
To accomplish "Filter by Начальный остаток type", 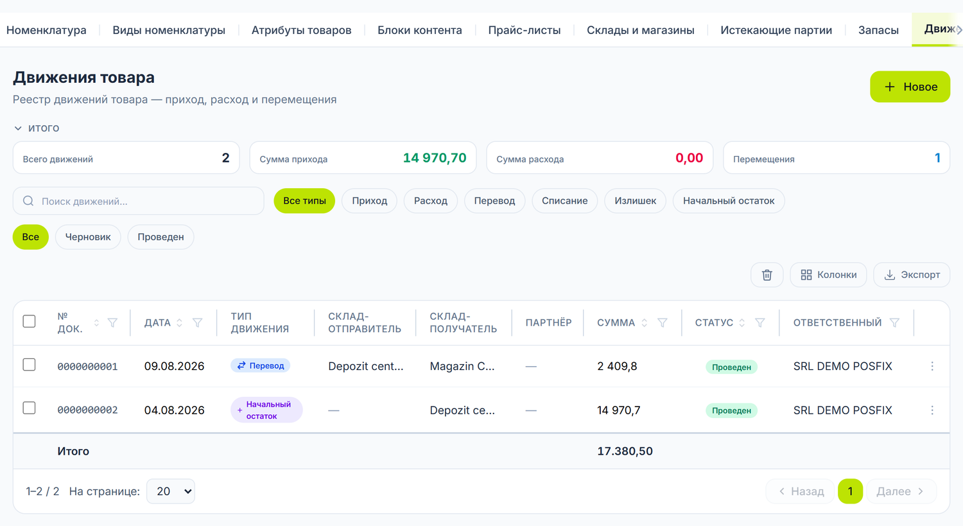I will click(729, 201).
